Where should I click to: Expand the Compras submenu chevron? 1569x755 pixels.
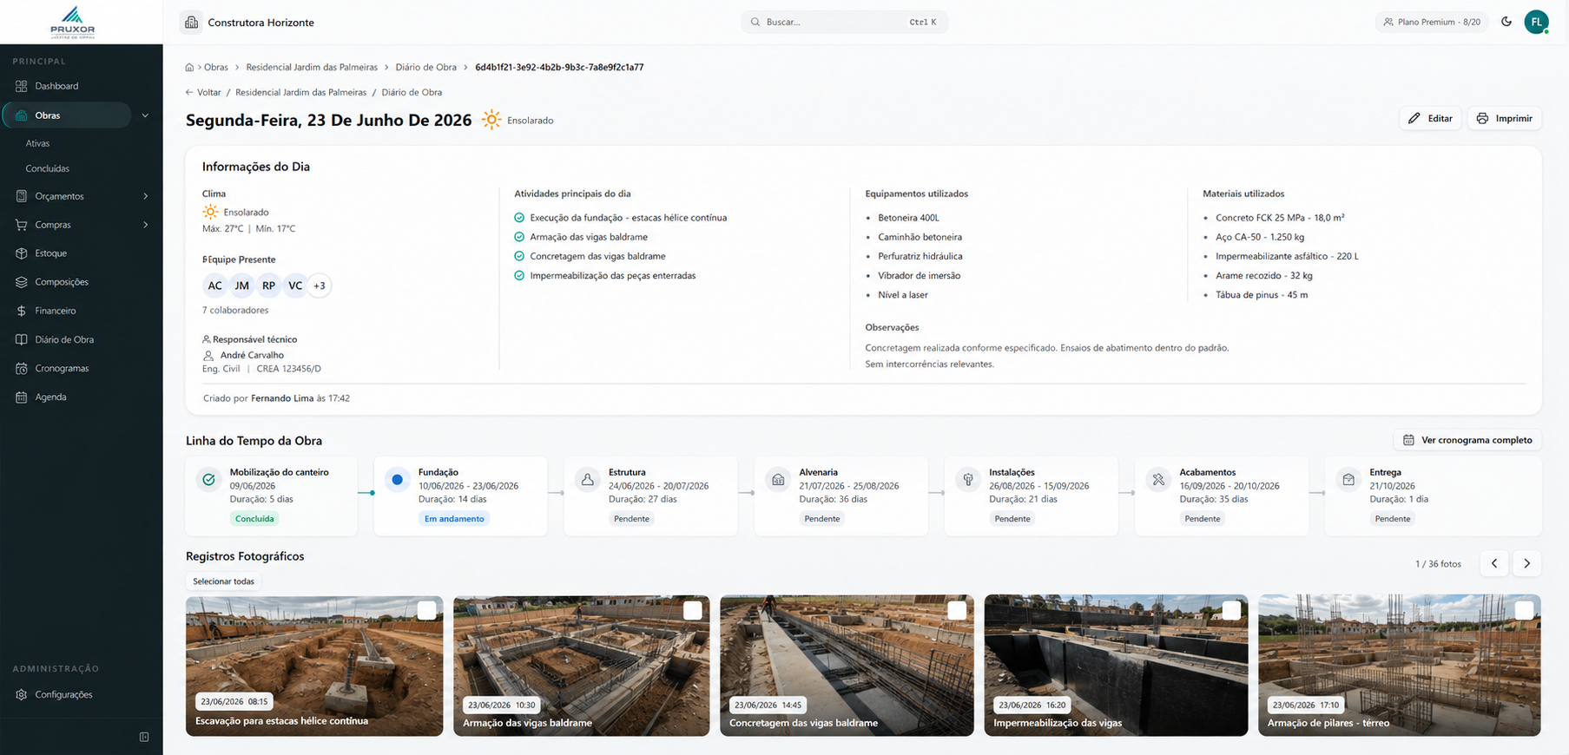click(x=145, y=225)
